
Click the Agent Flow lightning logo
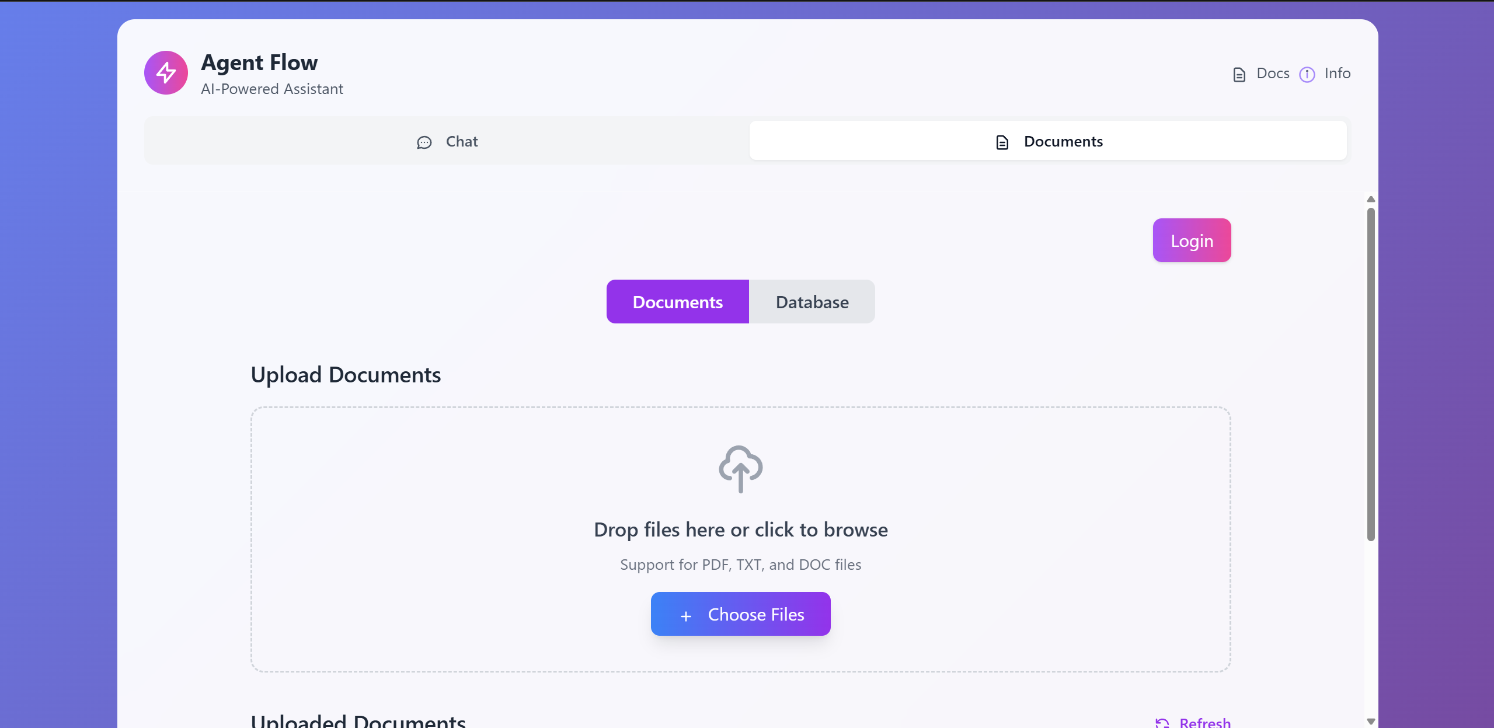(166, 73)
